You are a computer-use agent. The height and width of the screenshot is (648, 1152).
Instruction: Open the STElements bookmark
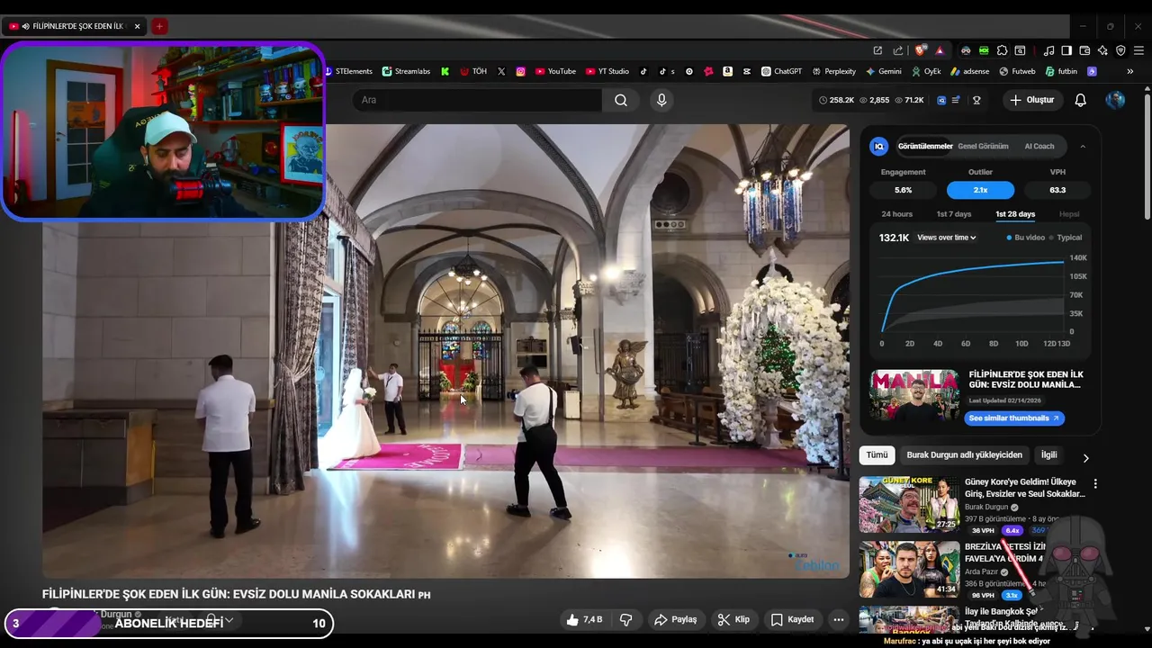[347, 71]
